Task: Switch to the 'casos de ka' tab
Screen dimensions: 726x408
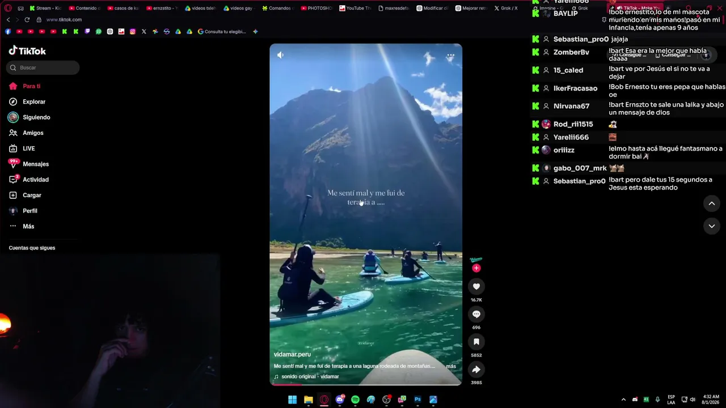Action: click(123, 8)
